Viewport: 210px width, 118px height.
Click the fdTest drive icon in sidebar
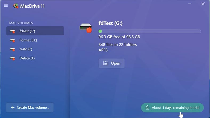[13, 31]
